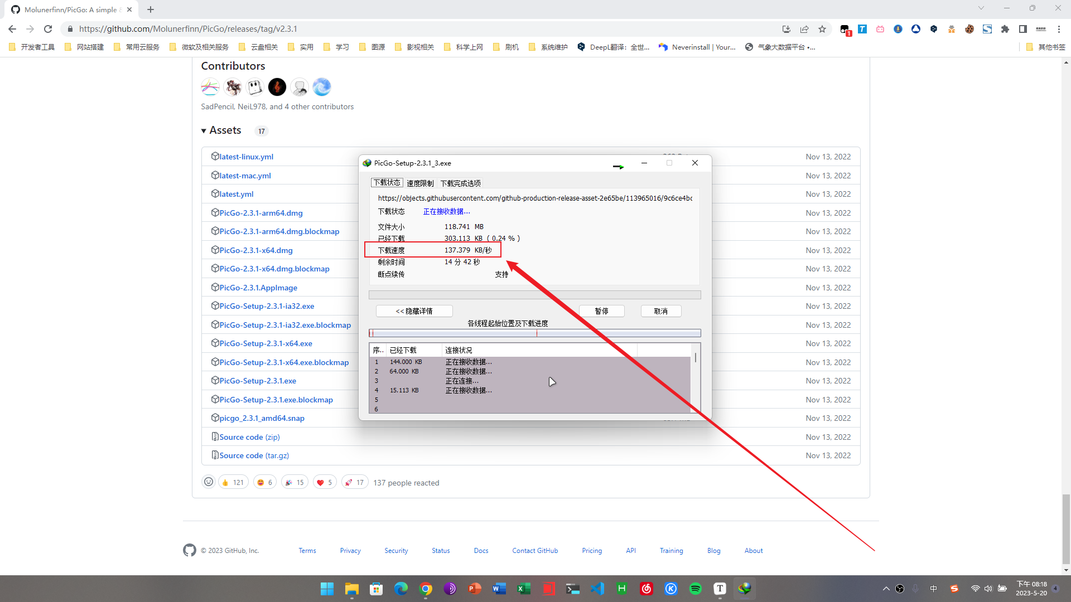Toggle Chinese input mode 中 indicator
The height and width of the screenshot is (602, 1071).
934,589
